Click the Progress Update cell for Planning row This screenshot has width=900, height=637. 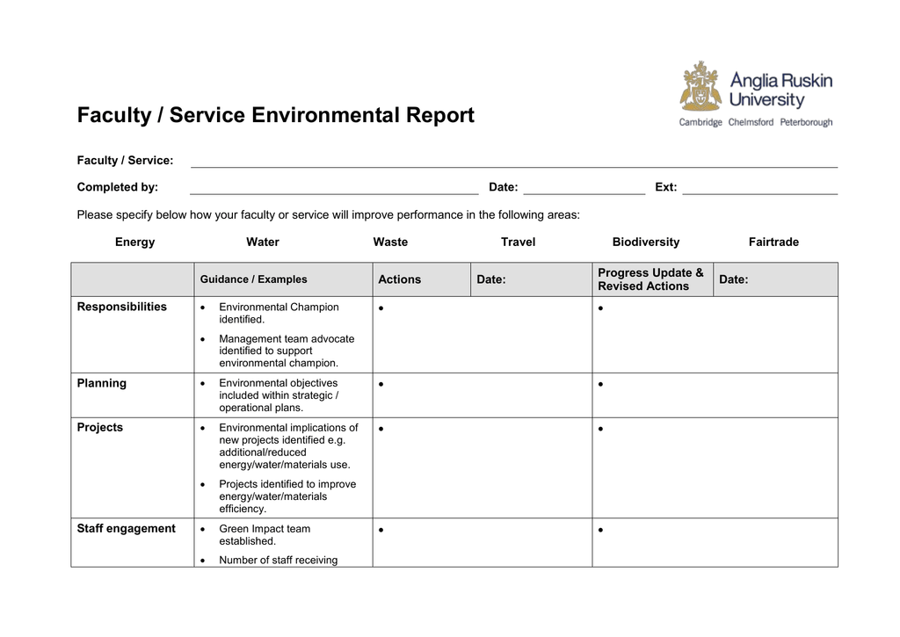(x=715, y=395)
